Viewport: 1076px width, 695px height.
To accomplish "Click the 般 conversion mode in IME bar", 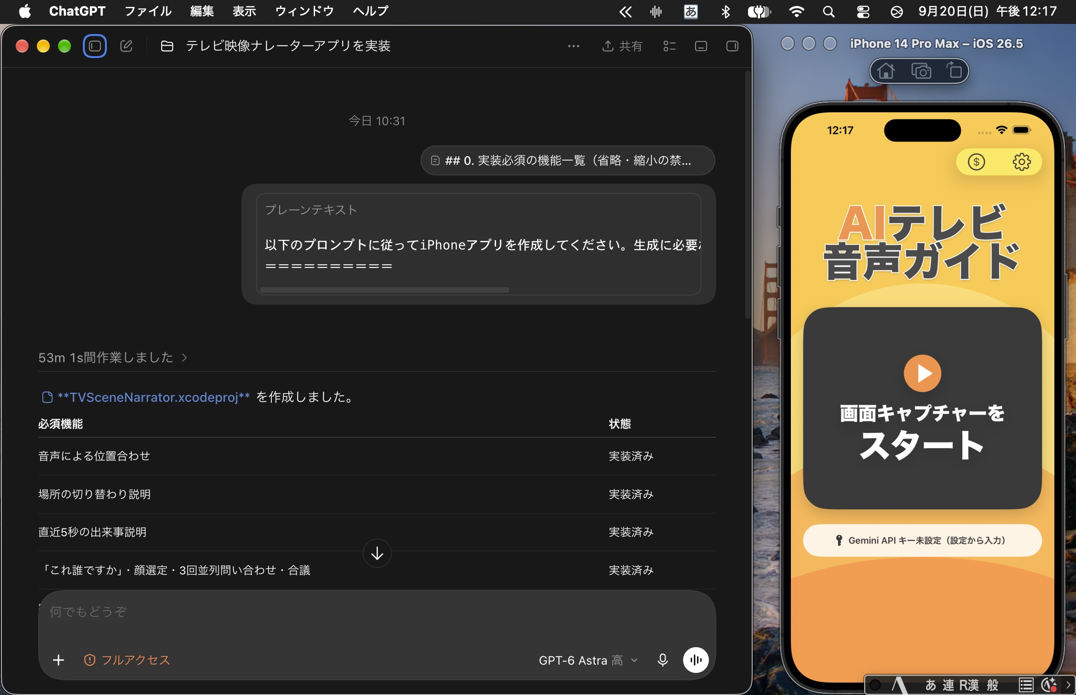I will [x=993, y=685].
